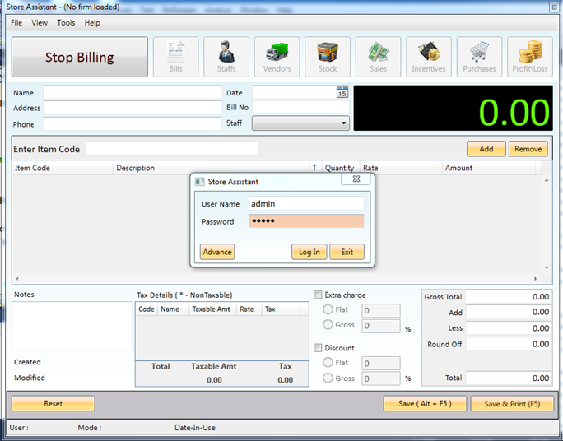Click Save ( Alt + F5 ) button
The height and width of the screenshot is (441, 563).
(425, 403)
